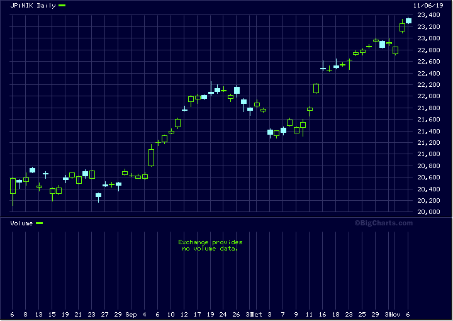Click the 20,000 price axis label
Image resolution: width=453 pixels, height=321 pixels.
click(428, 211)
